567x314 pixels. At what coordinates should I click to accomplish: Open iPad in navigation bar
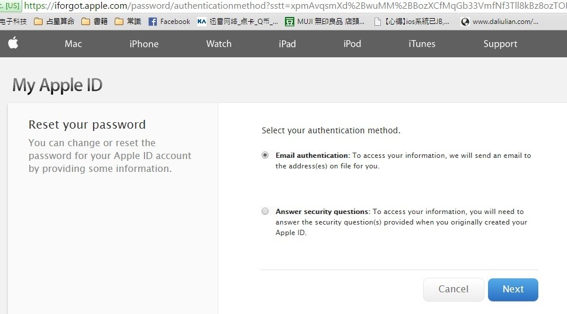pos(287,44)
